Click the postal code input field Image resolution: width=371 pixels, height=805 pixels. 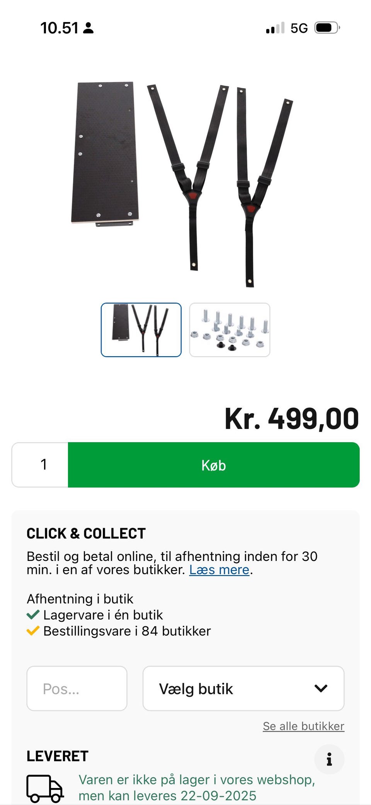(77, 688)
